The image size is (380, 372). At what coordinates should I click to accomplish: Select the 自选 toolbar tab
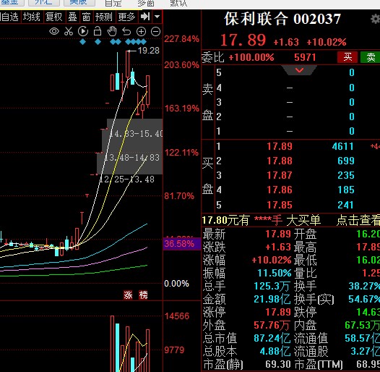9,17
